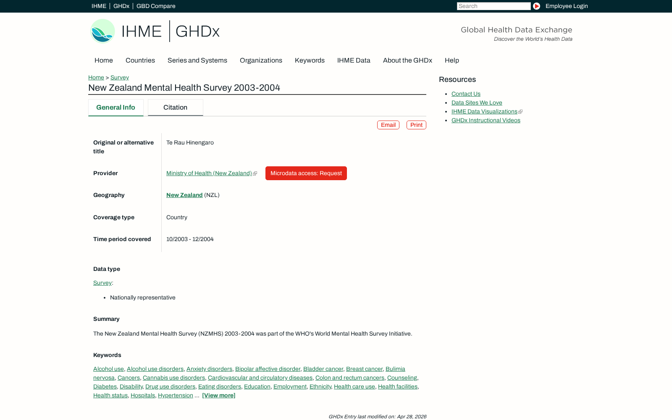672x420 pixels.
Task: Open the Bladder cancer keyword
Action: pyautogui.click(x=323, y=369)
